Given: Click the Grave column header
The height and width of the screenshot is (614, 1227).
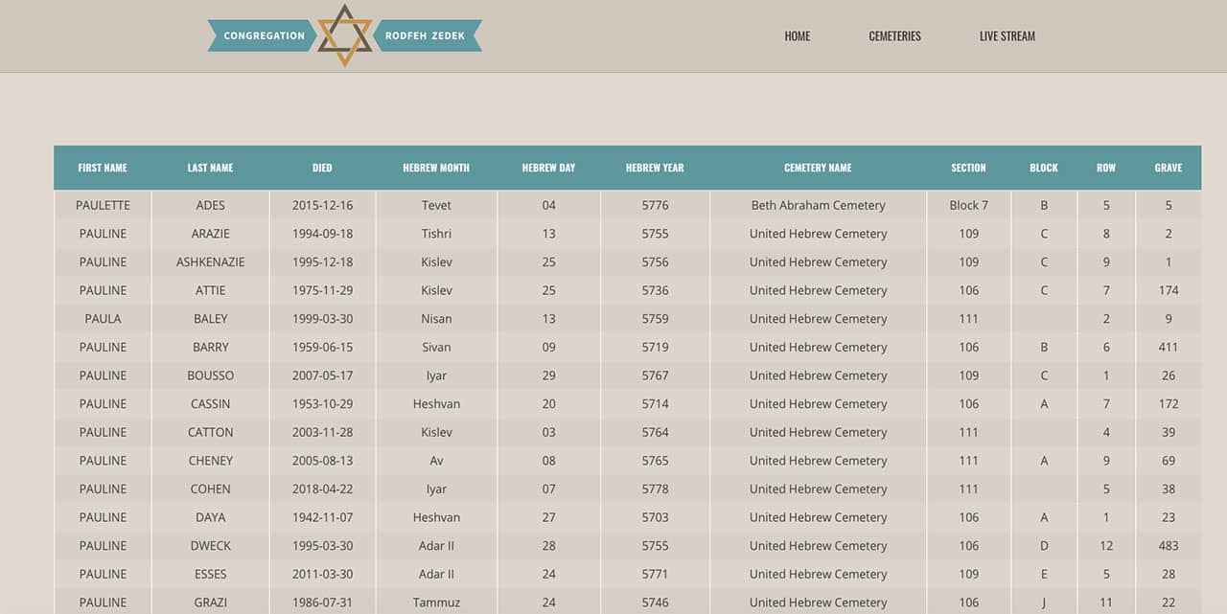Looking at the screenshot, I should click(1168, 168).
